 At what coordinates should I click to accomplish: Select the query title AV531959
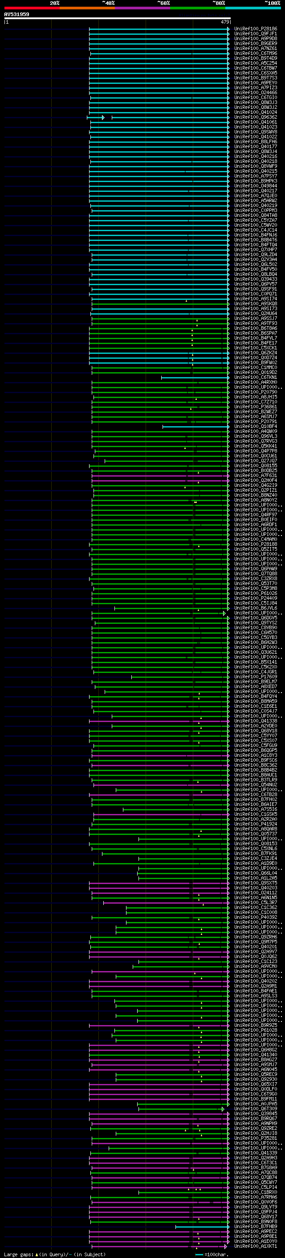tap(16, 14)
